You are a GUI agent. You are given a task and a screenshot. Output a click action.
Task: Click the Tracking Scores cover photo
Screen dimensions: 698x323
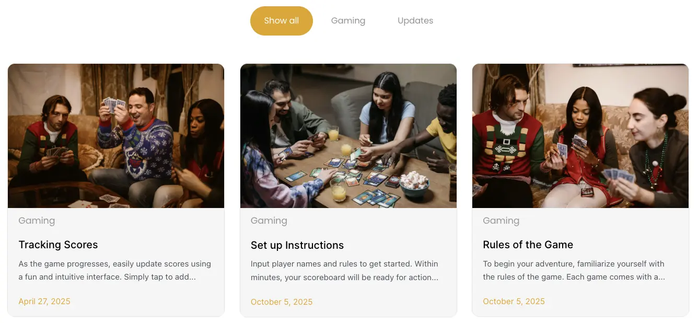(115, 135)
